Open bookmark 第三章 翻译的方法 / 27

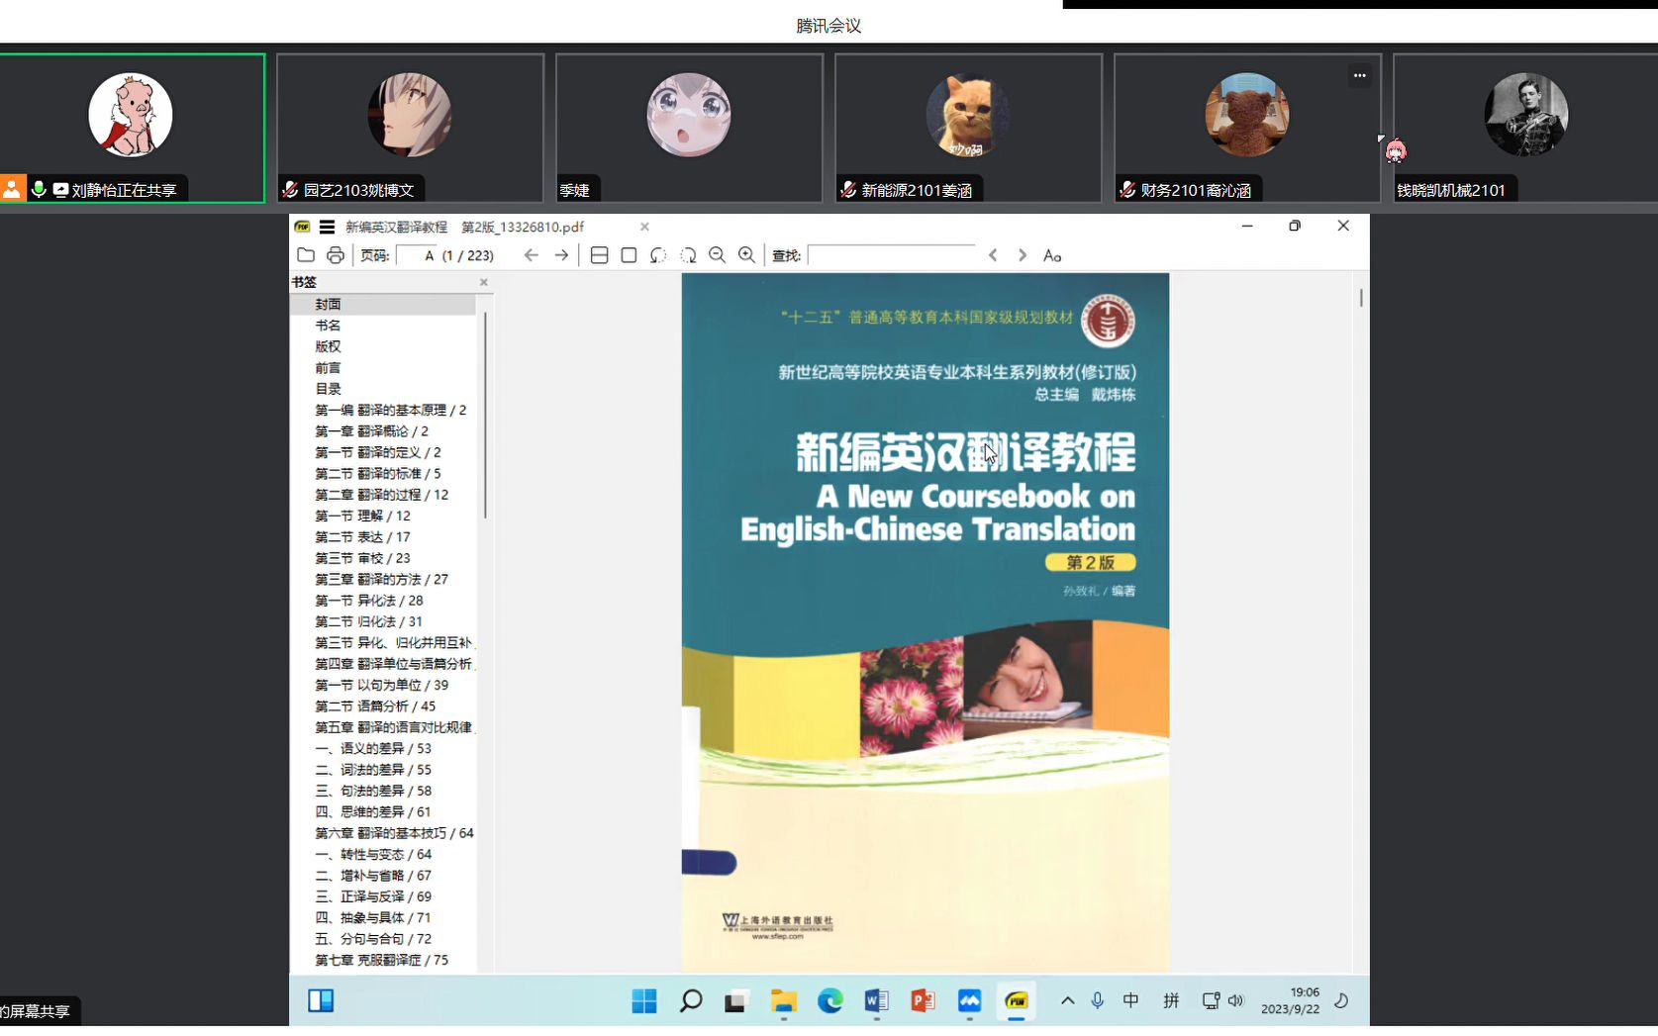[x=381, y=580]
